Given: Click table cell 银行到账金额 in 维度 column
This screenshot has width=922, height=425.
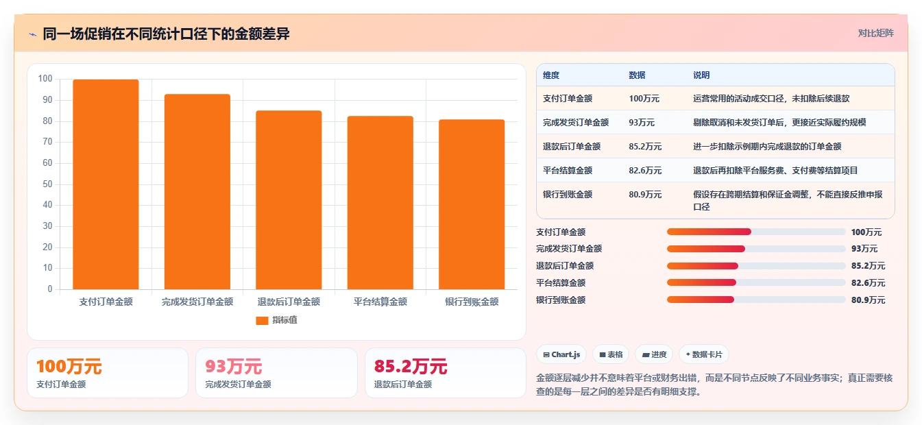Looking at the screenshot, I should (x=568, y=195).
